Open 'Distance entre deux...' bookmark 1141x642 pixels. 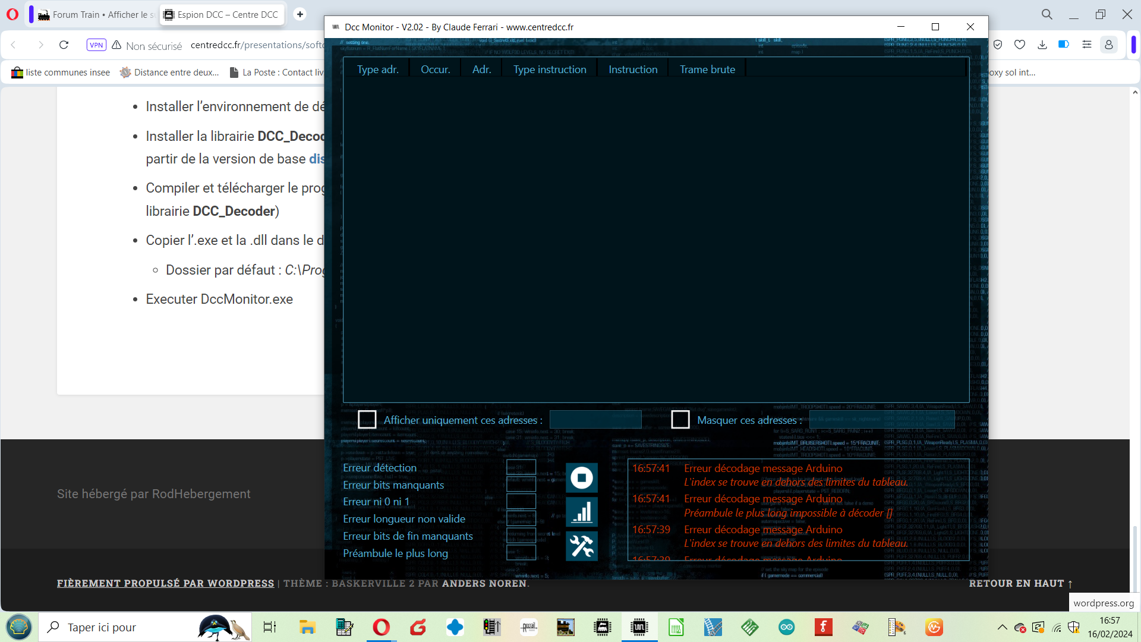[x=169, y=73]
